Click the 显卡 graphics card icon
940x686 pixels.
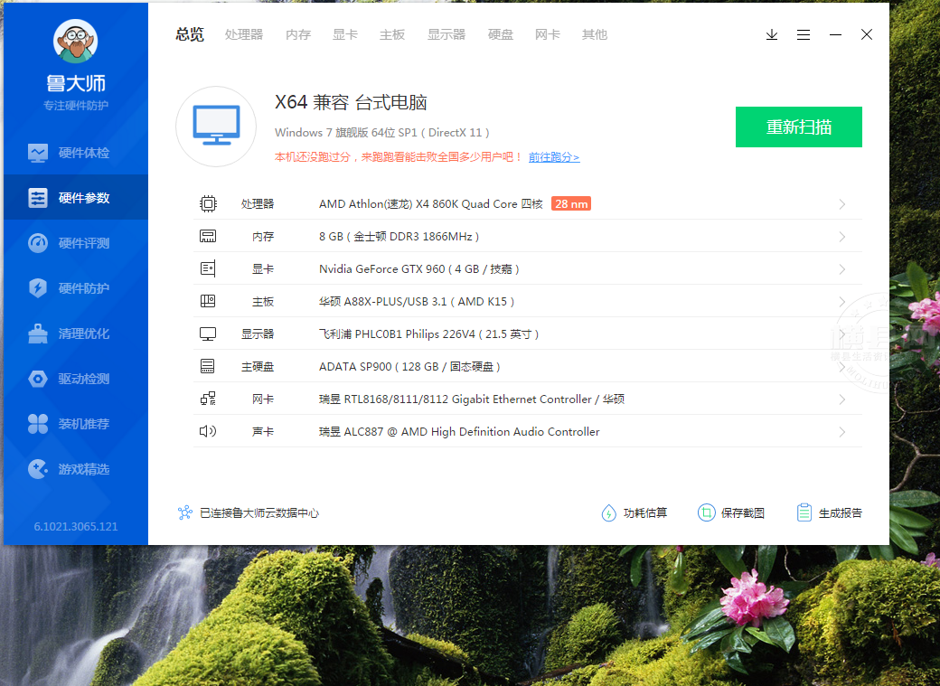208,268
